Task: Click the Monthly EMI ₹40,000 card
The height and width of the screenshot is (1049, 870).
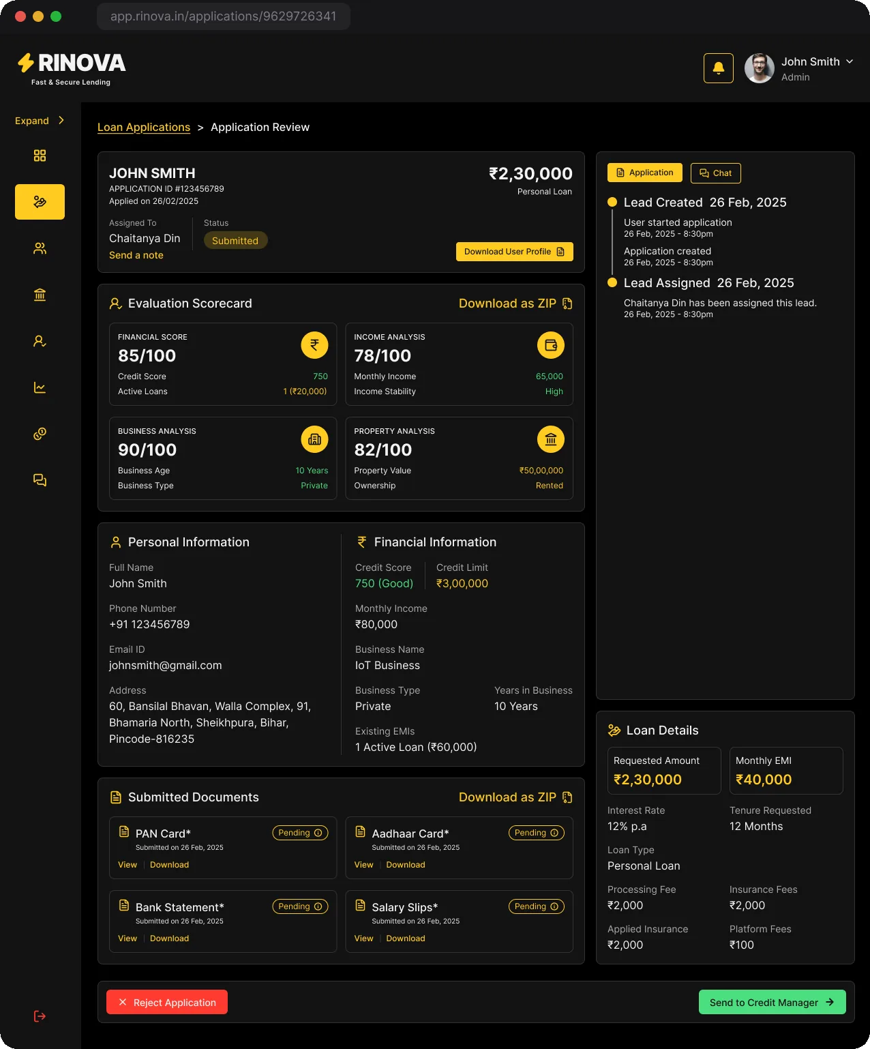Action: point(786,771)
